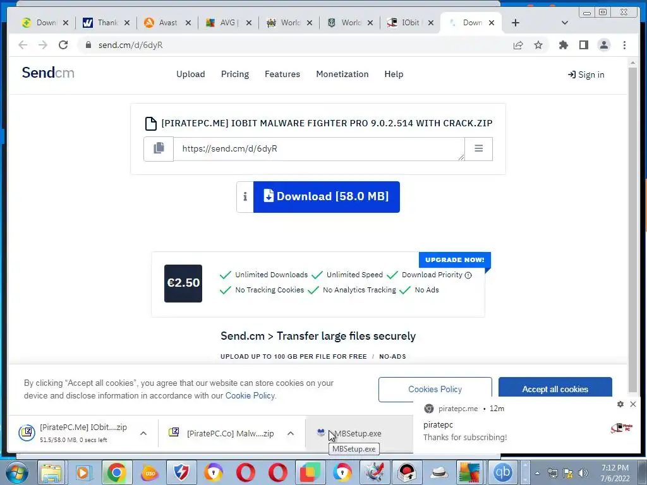Viewport: 647px width, 485px height.
Task: Go forward in browser history
Action: coord(43,45)
